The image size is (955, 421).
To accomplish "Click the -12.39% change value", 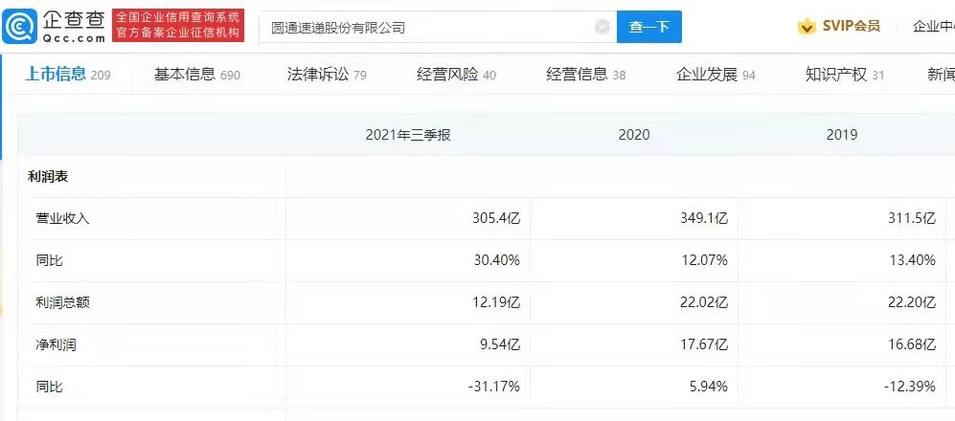I will (x=909, y=387).
